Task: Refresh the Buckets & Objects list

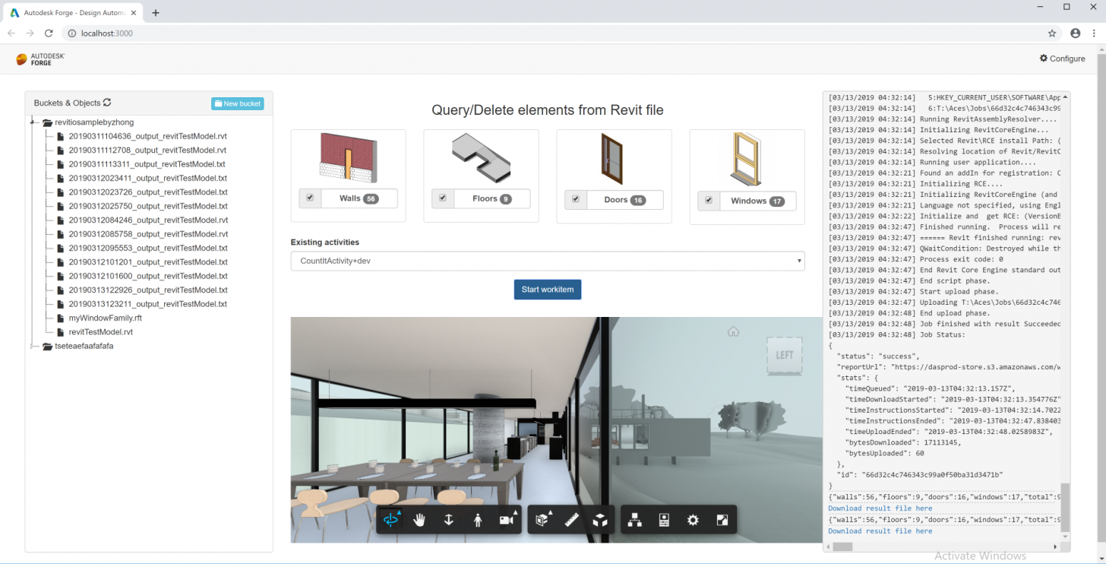Action: pos(107,103)
